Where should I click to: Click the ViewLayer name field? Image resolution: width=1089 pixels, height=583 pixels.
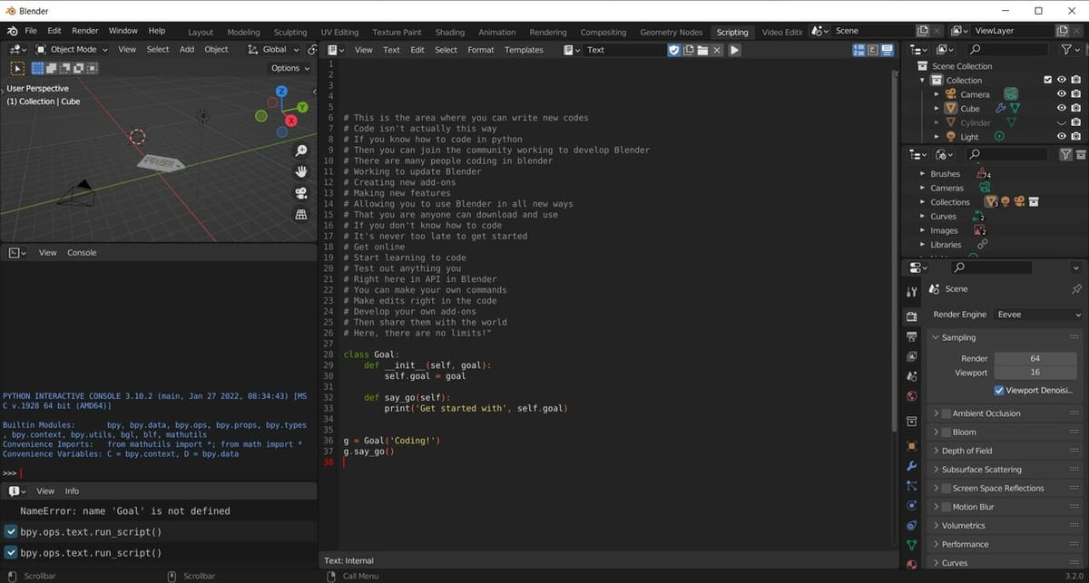[x=1012, y=31]
